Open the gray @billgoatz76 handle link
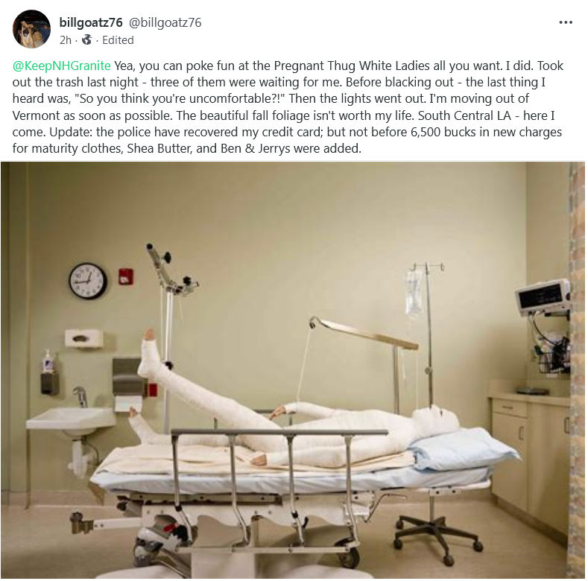The image size is (588, 581). (165, 22)
